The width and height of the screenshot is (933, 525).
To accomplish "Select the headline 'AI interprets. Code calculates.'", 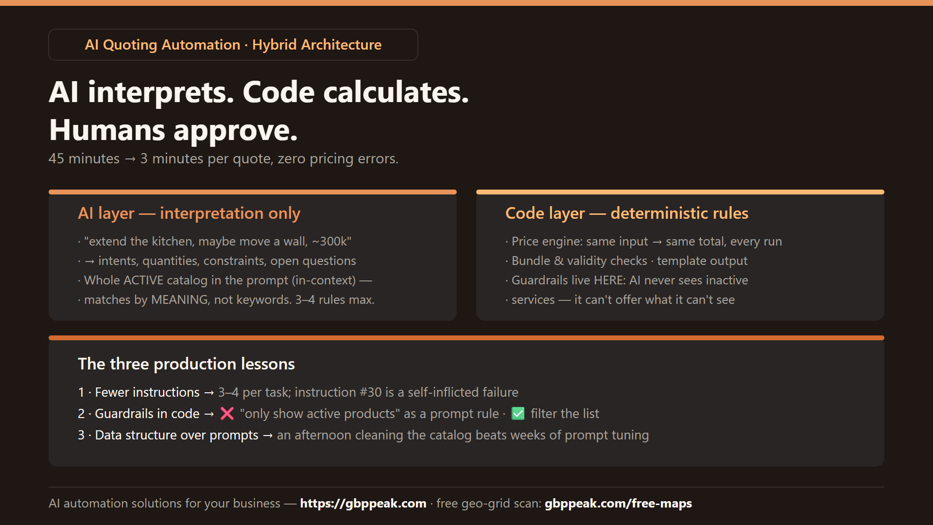I will (259, 92).
